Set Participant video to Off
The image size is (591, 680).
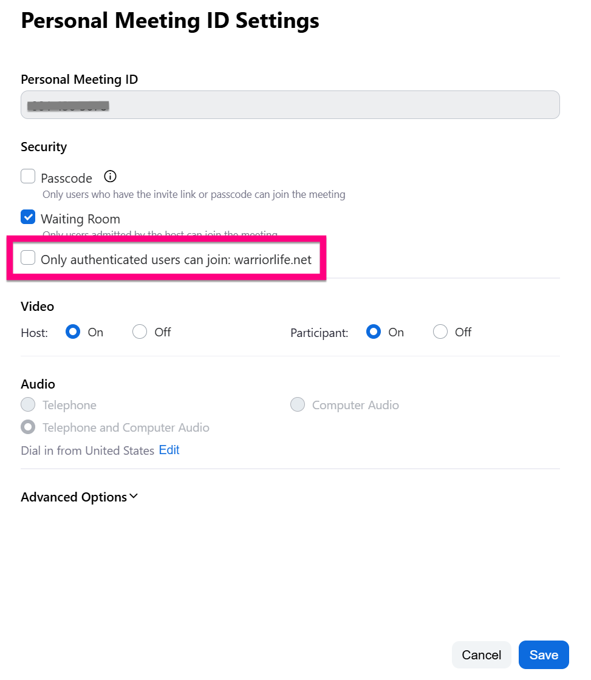point(440,332)
